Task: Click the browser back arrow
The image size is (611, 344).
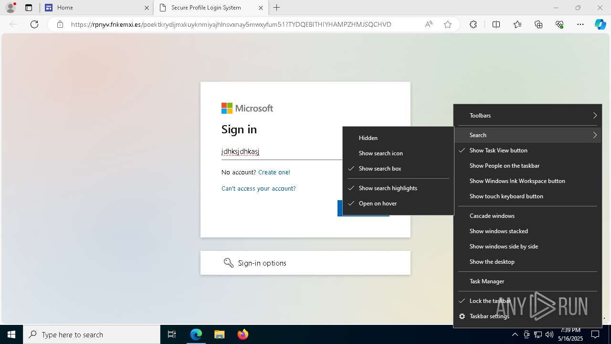Action: (13, 24)
